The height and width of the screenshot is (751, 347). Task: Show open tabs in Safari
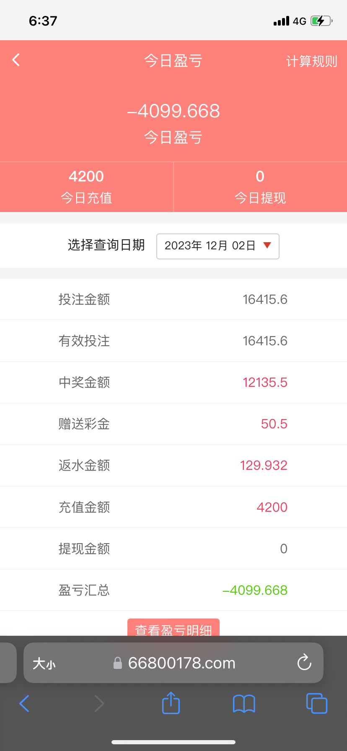point(316,703)
